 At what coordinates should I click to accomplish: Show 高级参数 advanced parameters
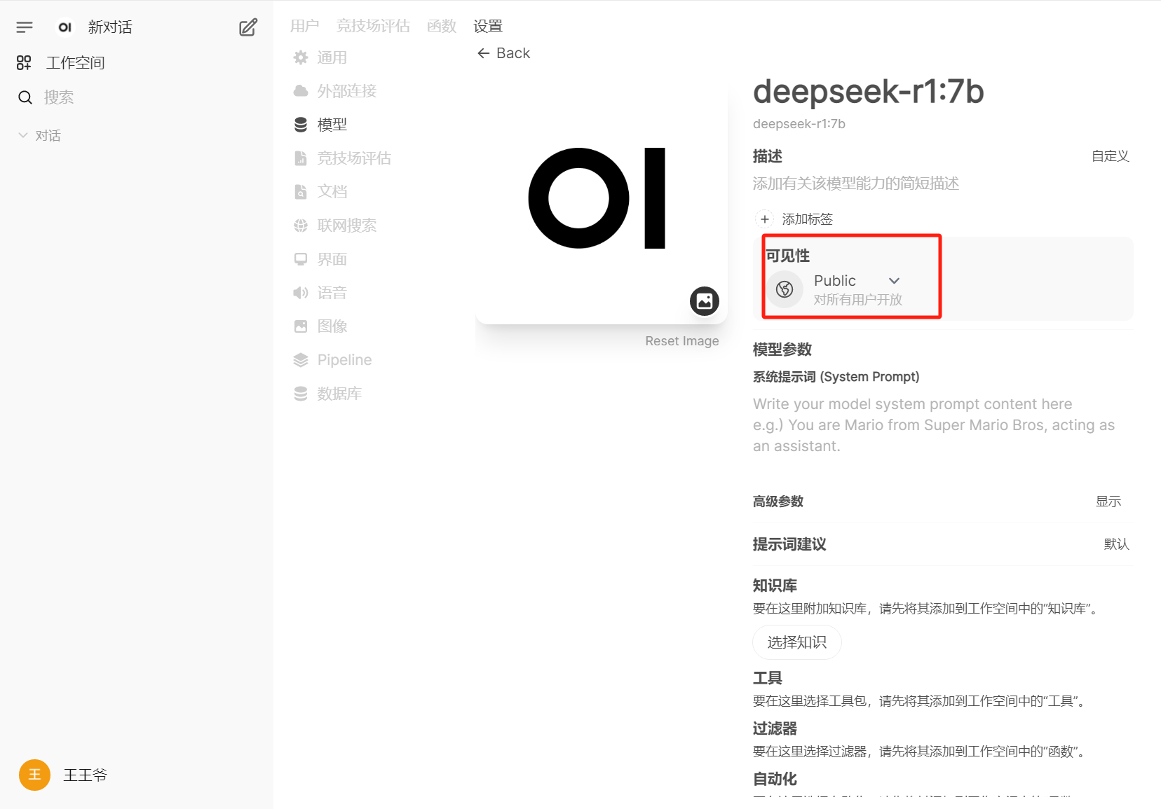[x=1108, y=502]
